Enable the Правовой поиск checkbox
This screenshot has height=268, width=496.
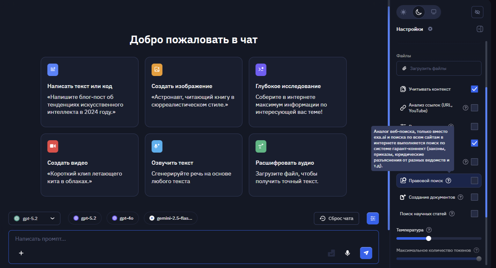pyautogui.click(x=474, y=181)
